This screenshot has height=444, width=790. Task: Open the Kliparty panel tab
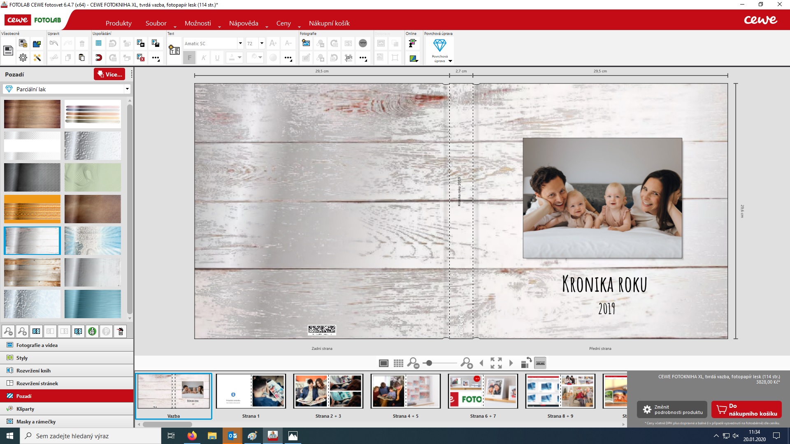coord(26,409)
